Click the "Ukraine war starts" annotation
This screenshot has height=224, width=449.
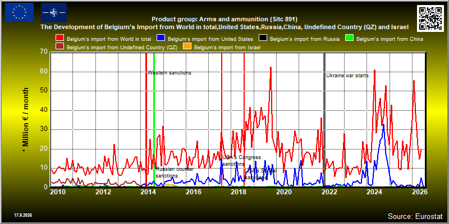(x=347, y=76)
